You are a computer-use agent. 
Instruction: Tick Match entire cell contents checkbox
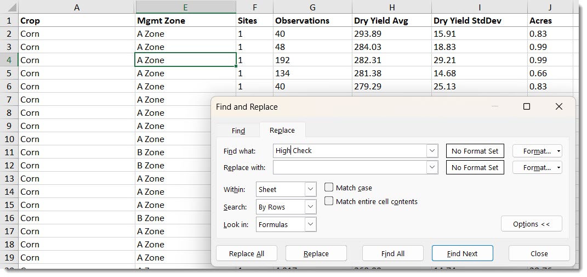pos(329,201)
